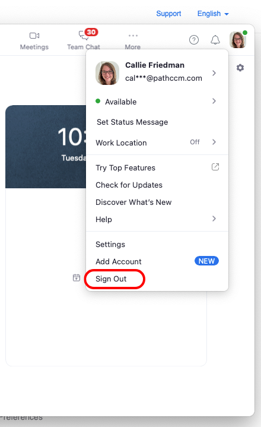Expand the Help submenu chevron

(x=214, y=219)
